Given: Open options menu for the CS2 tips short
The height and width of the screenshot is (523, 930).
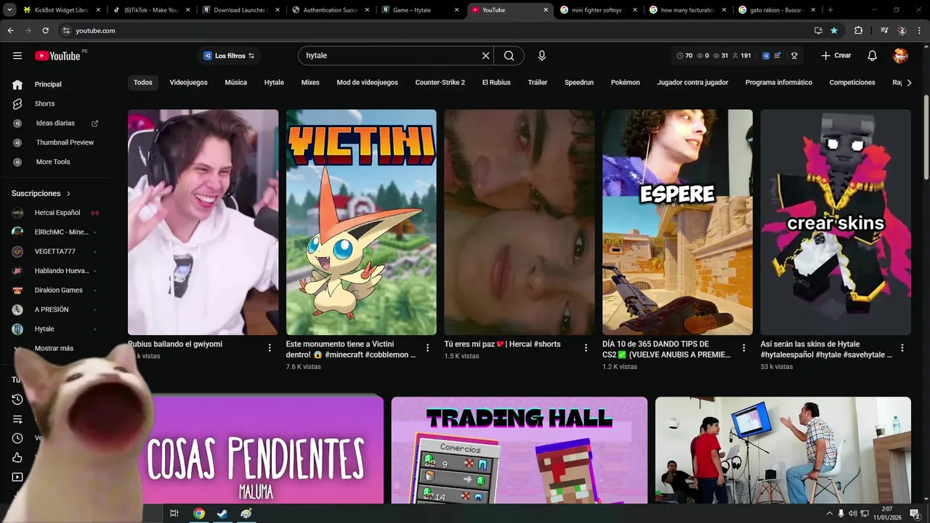Looking at the screenshot, I should tap(744, 348).
